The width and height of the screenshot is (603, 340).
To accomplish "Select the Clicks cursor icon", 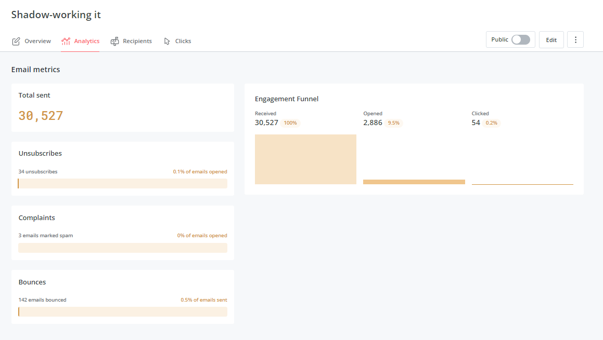I will [x=167, y=40].
